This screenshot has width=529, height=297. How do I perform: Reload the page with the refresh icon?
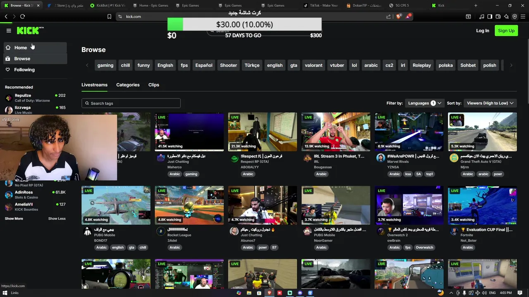point(22,16)
